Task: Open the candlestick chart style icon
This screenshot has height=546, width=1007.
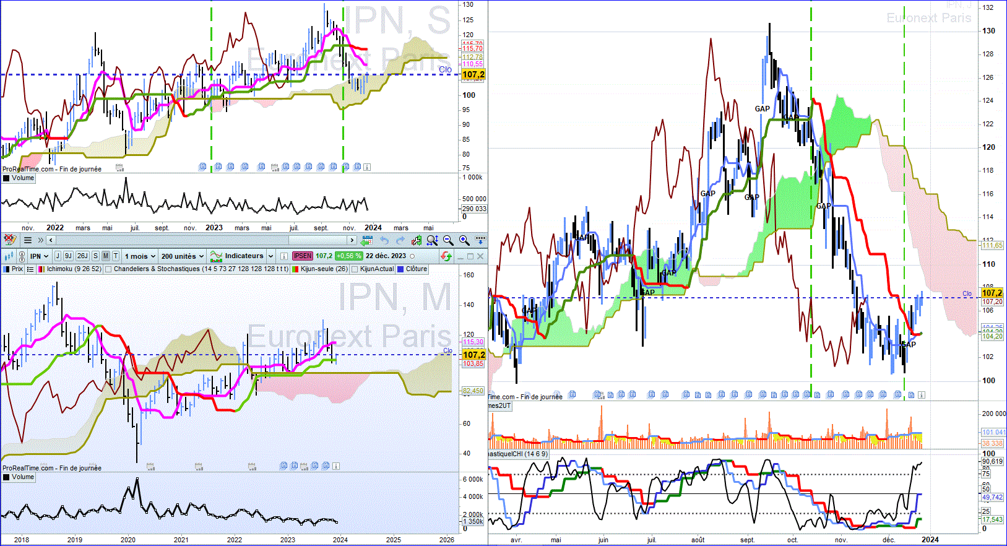Action: [x=9, y=256]
